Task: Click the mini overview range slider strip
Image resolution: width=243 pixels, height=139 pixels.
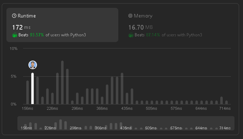Action: [126, 123]
